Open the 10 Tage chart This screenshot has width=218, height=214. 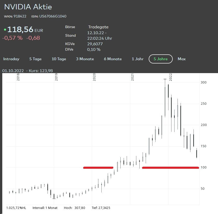59,59
